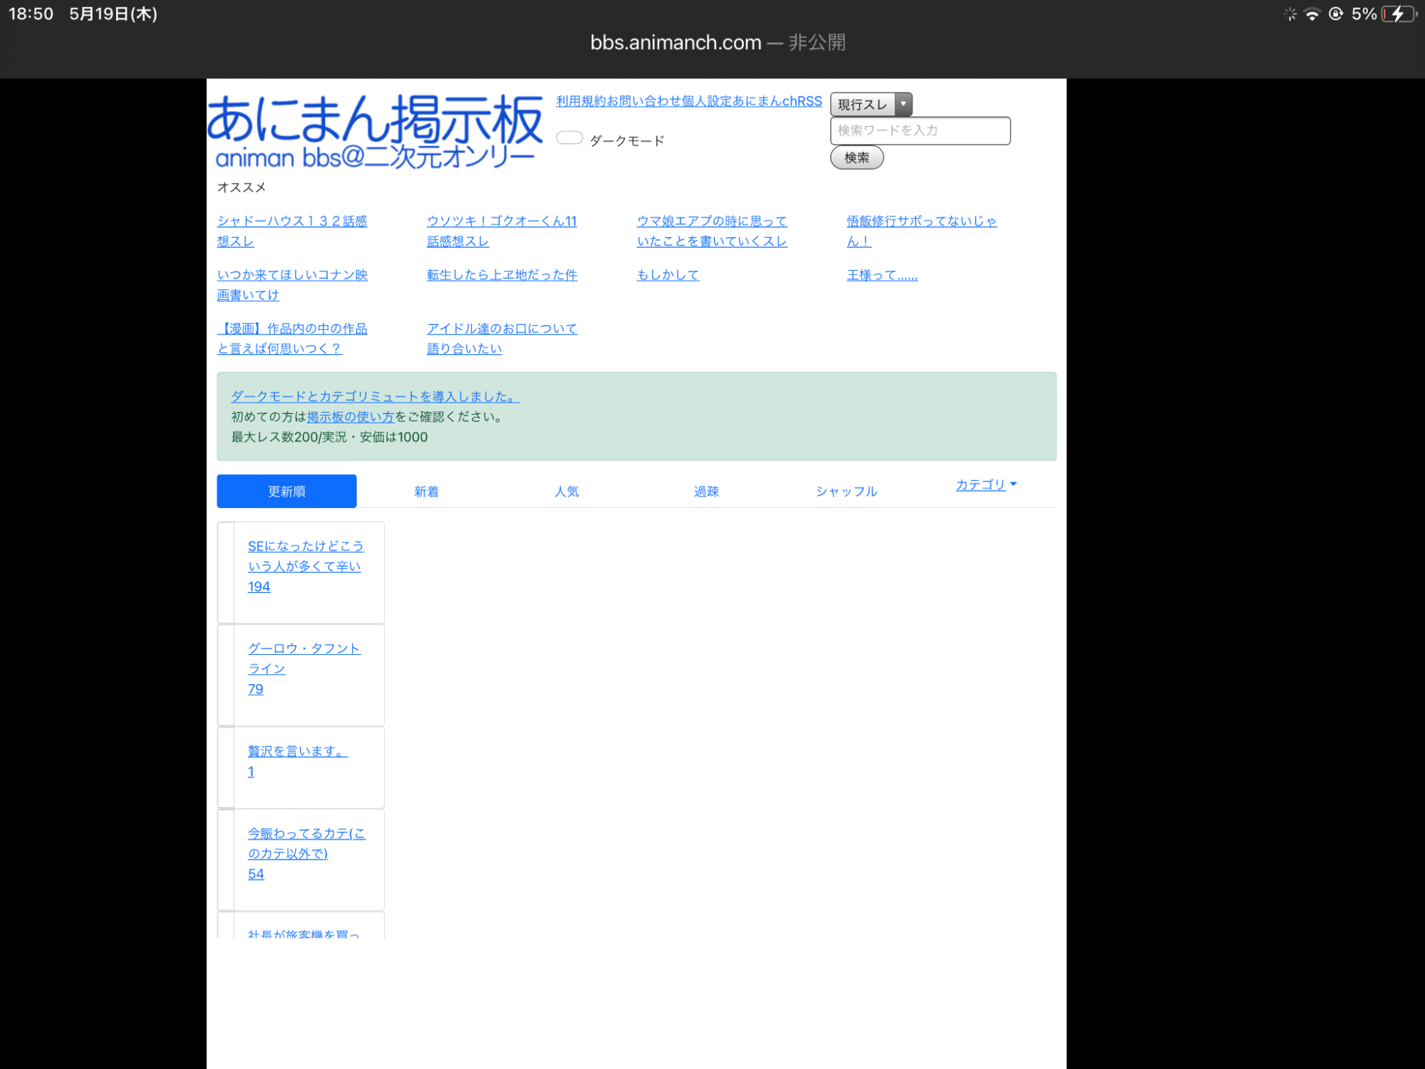Switch to the 人気 tab
1425x1069 pixels.
[566, 491]
